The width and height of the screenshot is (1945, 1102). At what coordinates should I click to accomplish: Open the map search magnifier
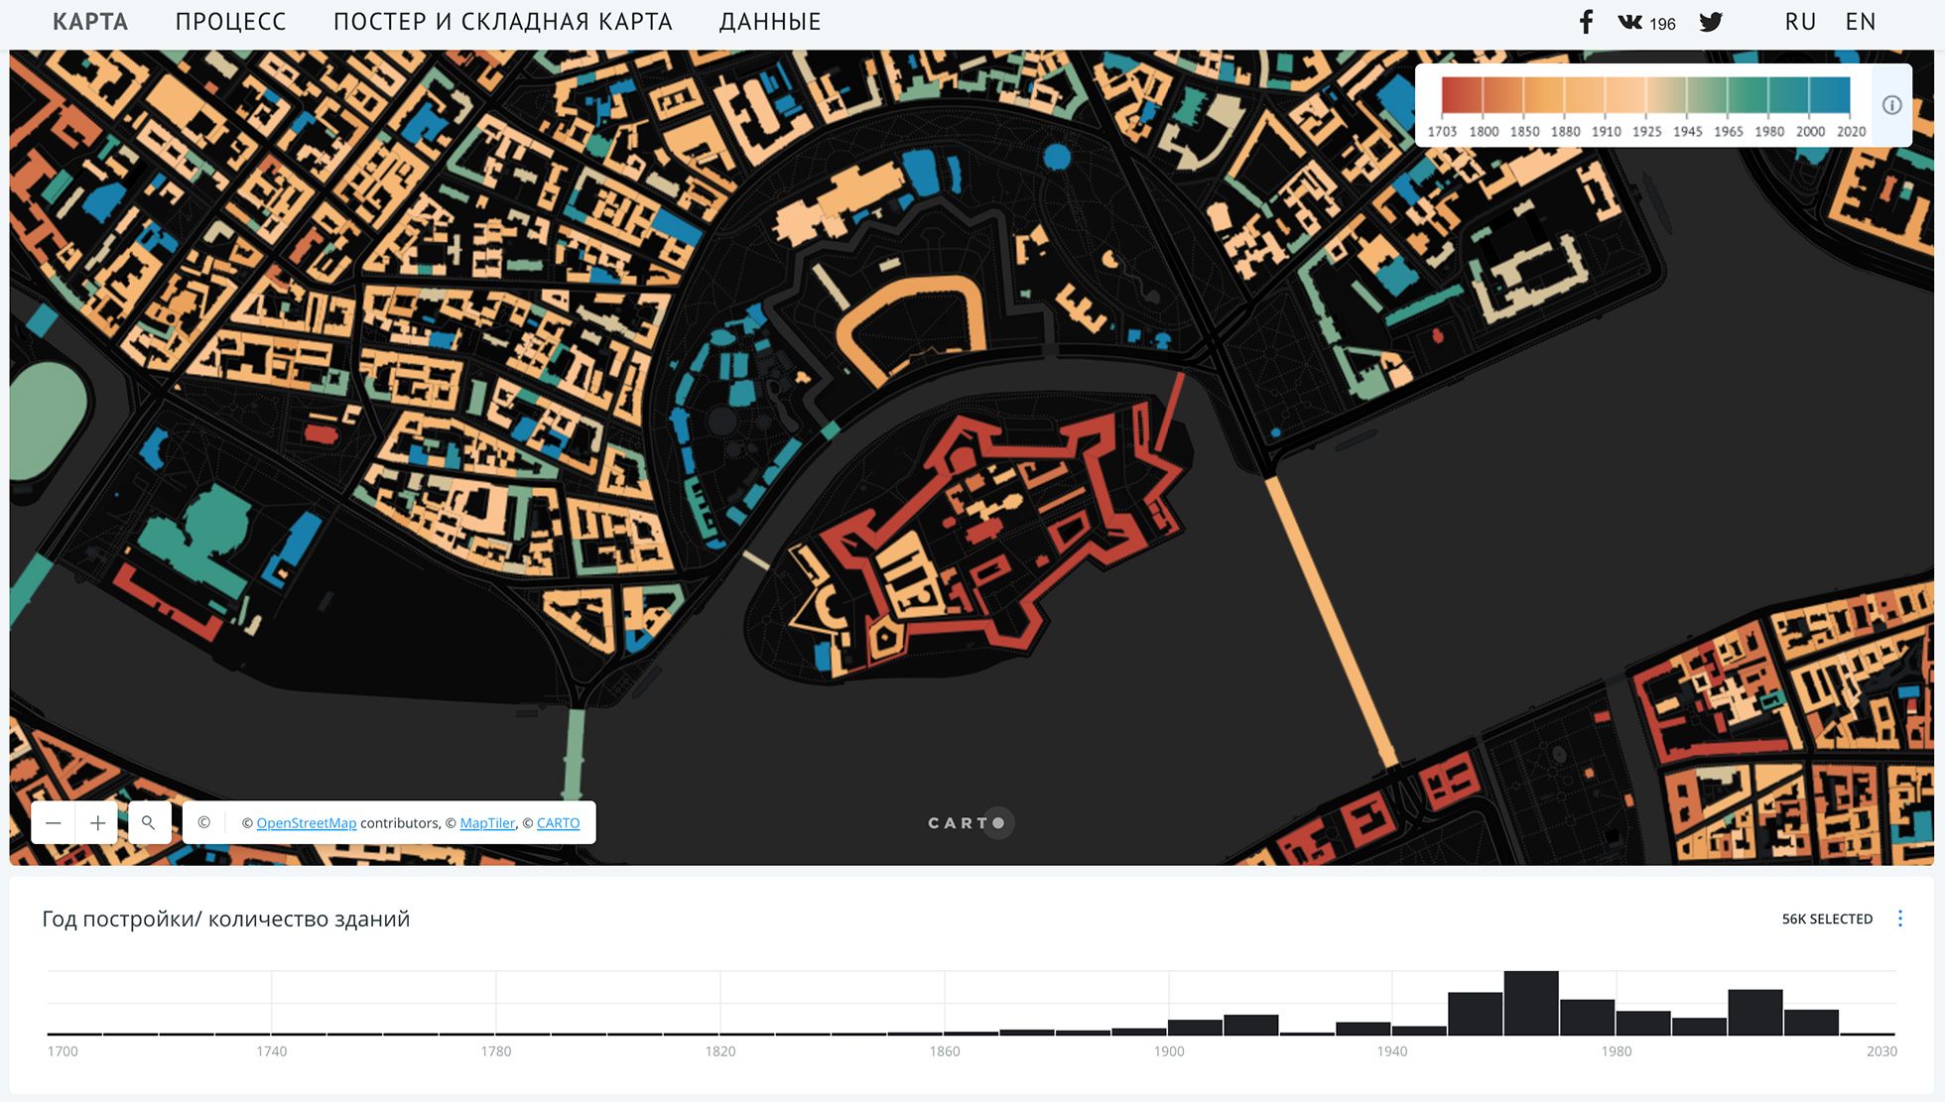tap(149, 823)
